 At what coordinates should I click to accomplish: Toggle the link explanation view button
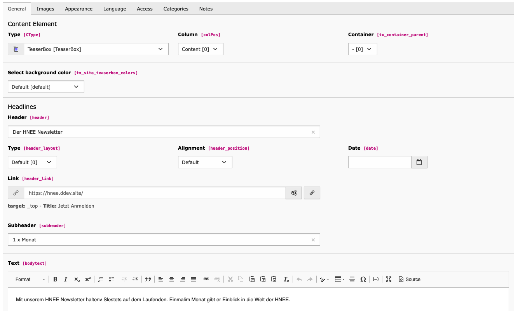[x=294, y=193]
